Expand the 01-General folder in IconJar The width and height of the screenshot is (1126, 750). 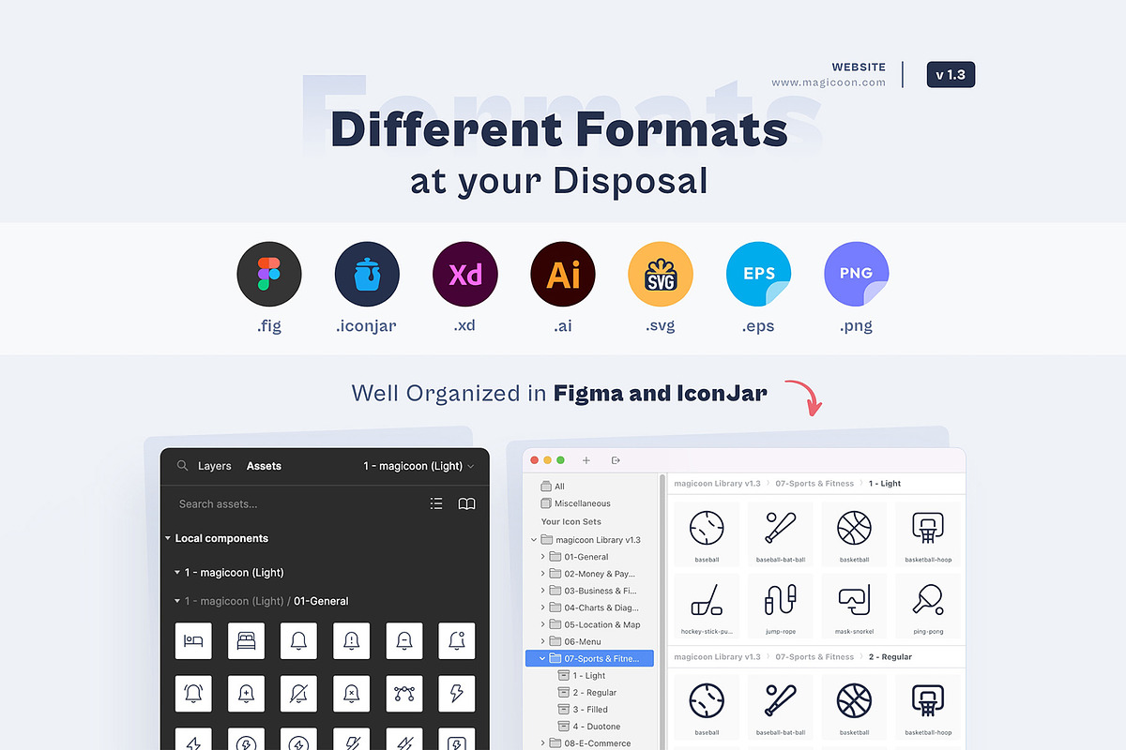(542, 556)
